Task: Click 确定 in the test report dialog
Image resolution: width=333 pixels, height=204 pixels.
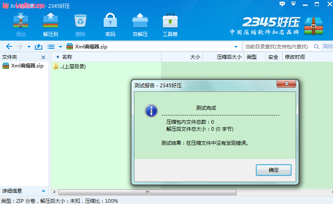Action: (x=274, y=170)
